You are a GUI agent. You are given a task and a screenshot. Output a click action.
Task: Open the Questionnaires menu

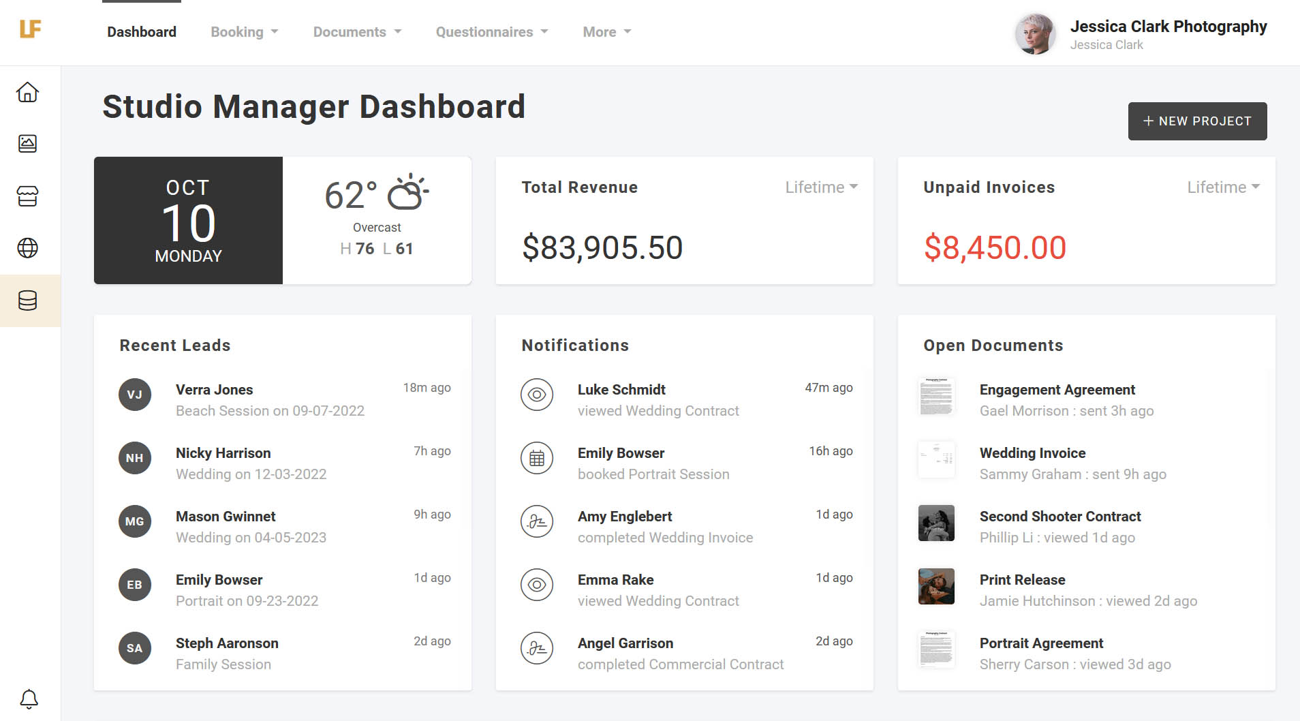491,31
